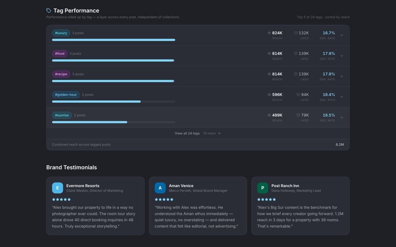The width and height of the screenshot is (396, 247).
Task: Click the star rating on Post Ranch Inn card
Action: tap(266, 199)
